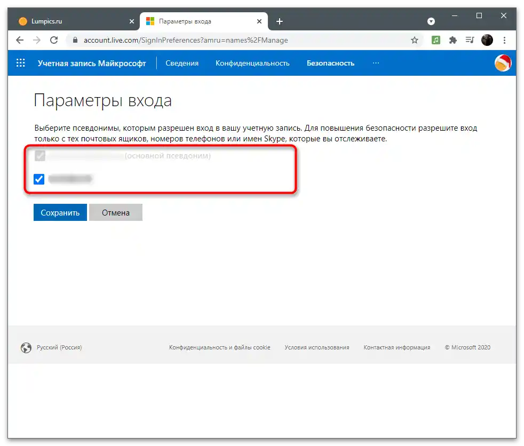
Task: Bookmark this page with the star icon
Action: pos(415,40)
